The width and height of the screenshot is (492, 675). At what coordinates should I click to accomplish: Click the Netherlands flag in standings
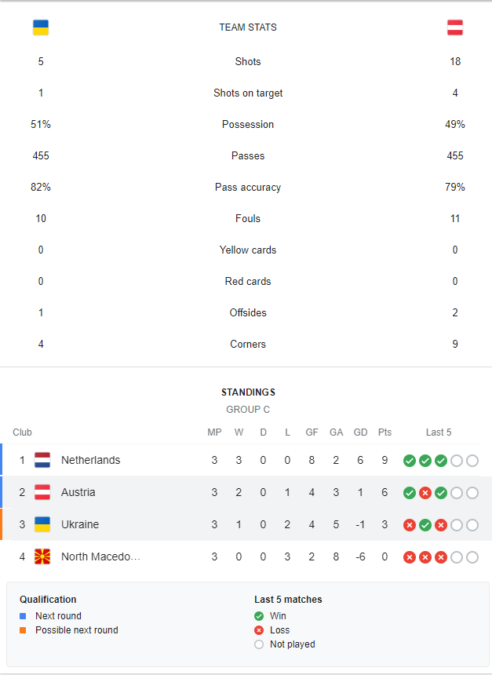42,460
